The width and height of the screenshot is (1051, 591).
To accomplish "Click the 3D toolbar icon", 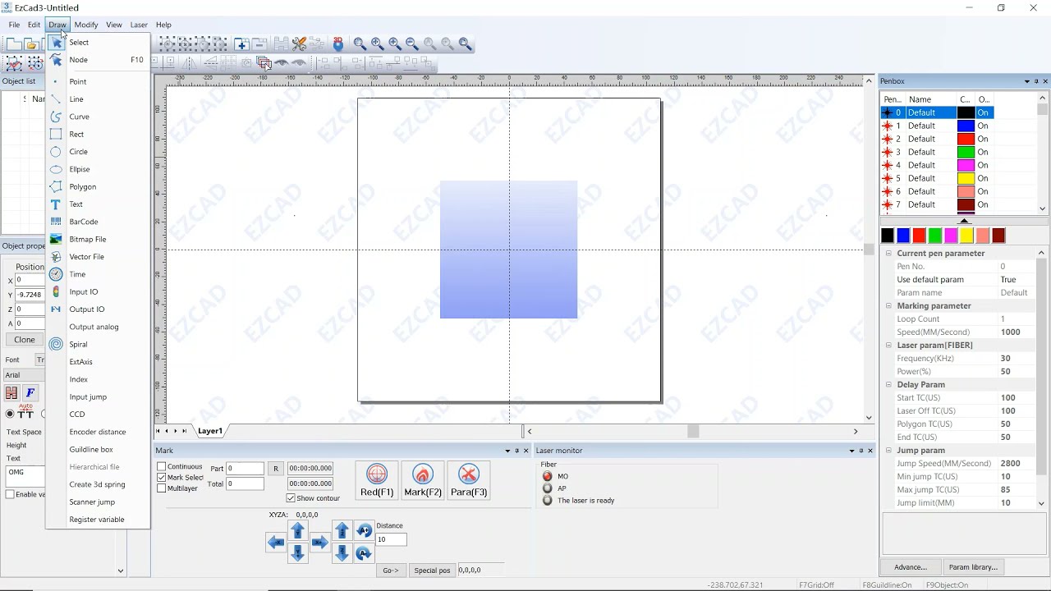I will (x=338, y=44).
